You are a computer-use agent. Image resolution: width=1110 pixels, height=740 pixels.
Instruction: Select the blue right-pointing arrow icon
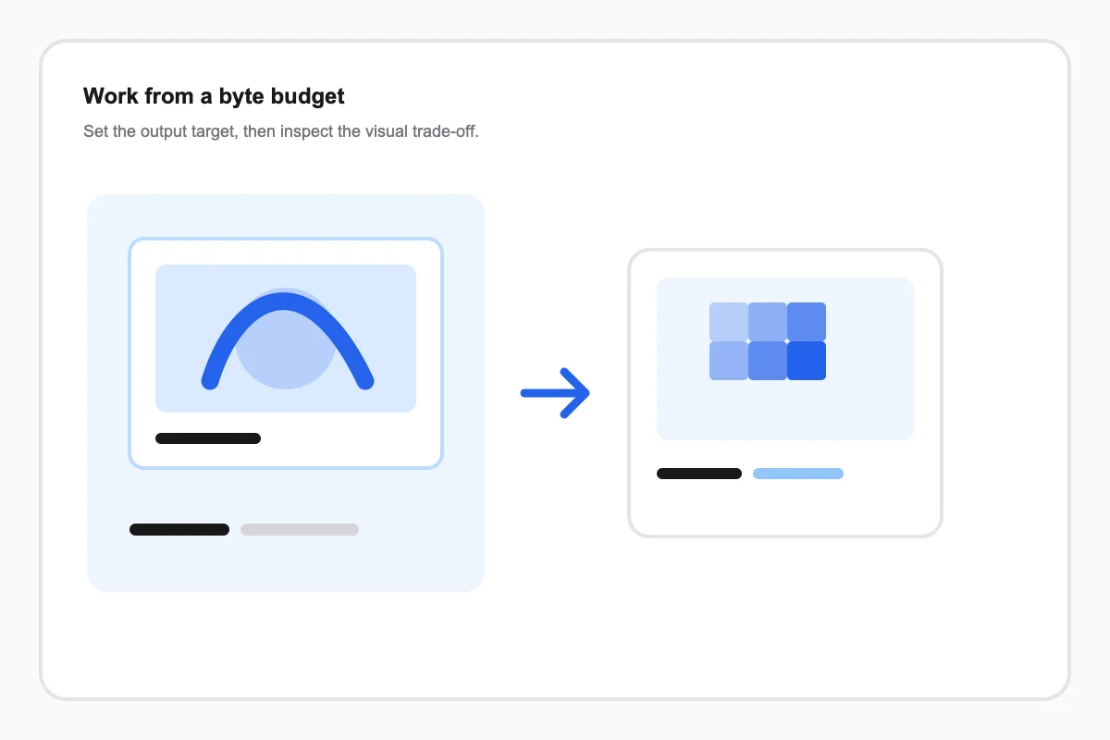555,393
